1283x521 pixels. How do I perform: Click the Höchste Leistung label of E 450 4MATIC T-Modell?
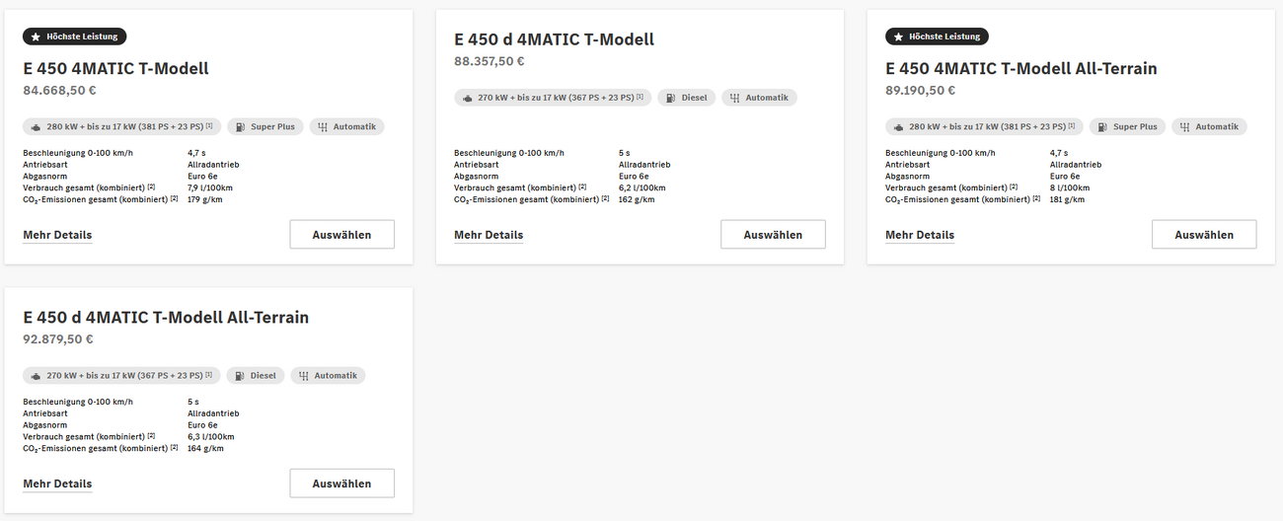click(x=82, y=37)
